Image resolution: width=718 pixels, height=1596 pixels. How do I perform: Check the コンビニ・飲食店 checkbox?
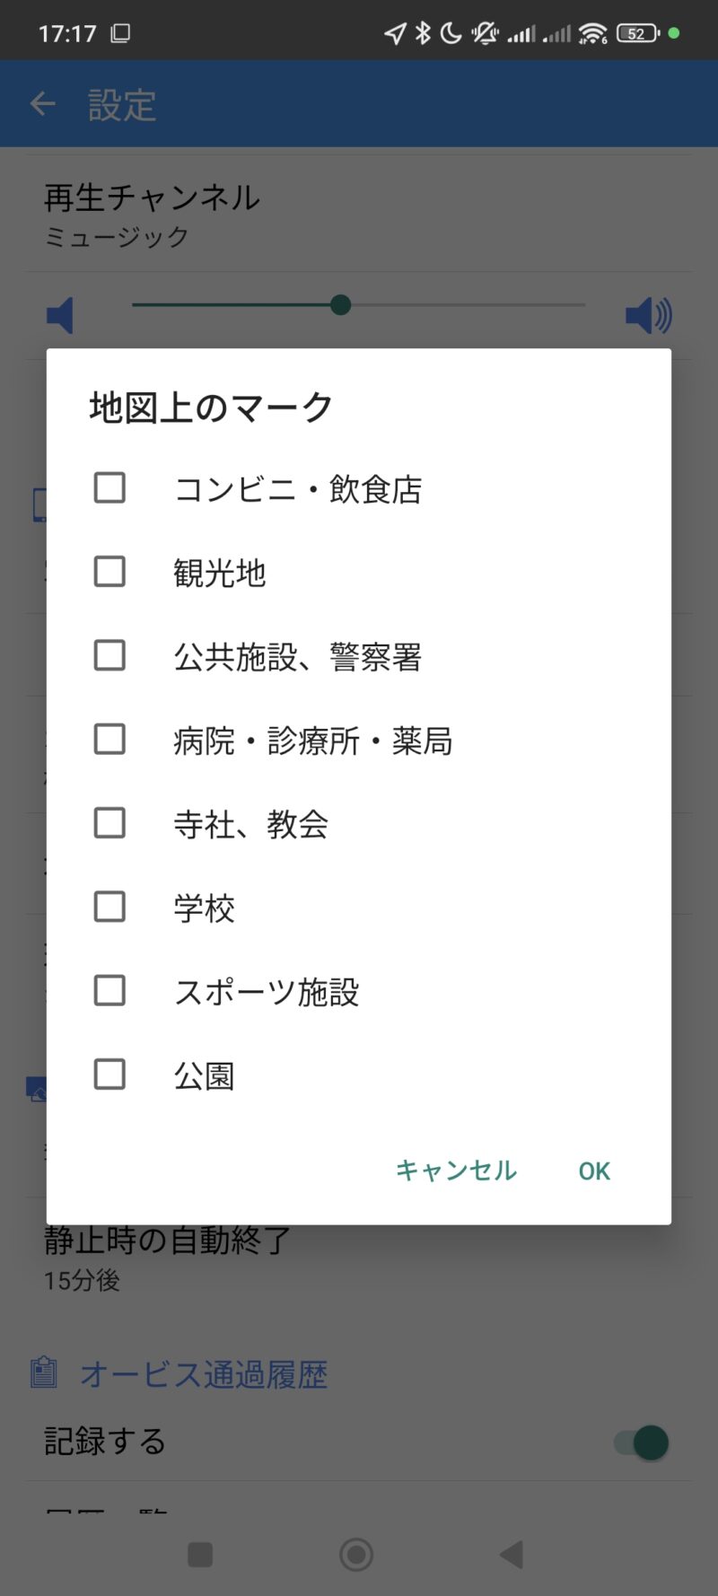[109, 488]
